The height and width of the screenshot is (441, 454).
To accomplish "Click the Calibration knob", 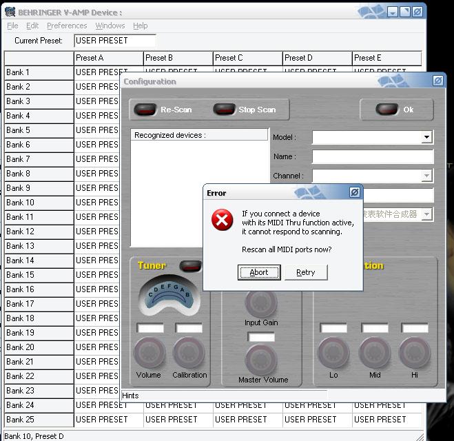I will pos(189,353).
